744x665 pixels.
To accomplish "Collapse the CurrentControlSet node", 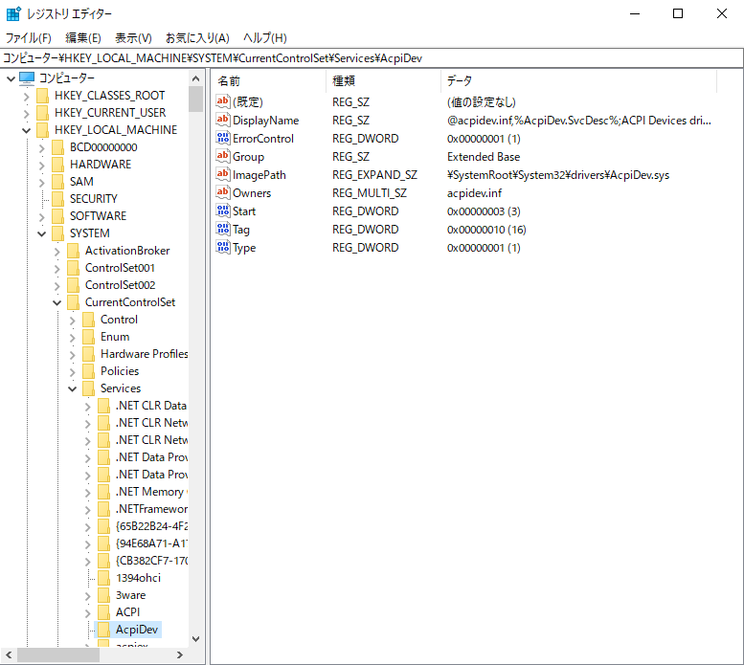I will (x=57, y=302).
